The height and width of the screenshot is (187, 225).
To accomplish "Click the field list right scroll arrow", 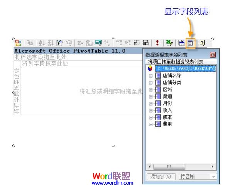I will [x=212, y=167].
